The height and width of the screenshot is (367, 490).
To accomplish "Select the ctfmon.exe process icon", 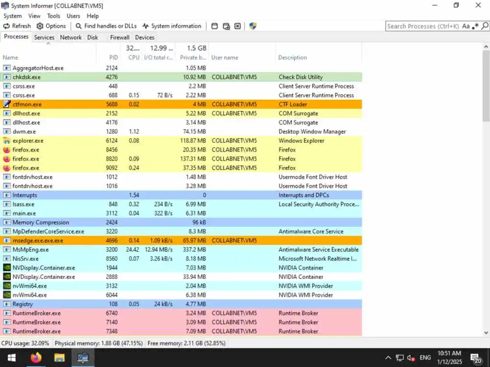I will coord(7,104).
